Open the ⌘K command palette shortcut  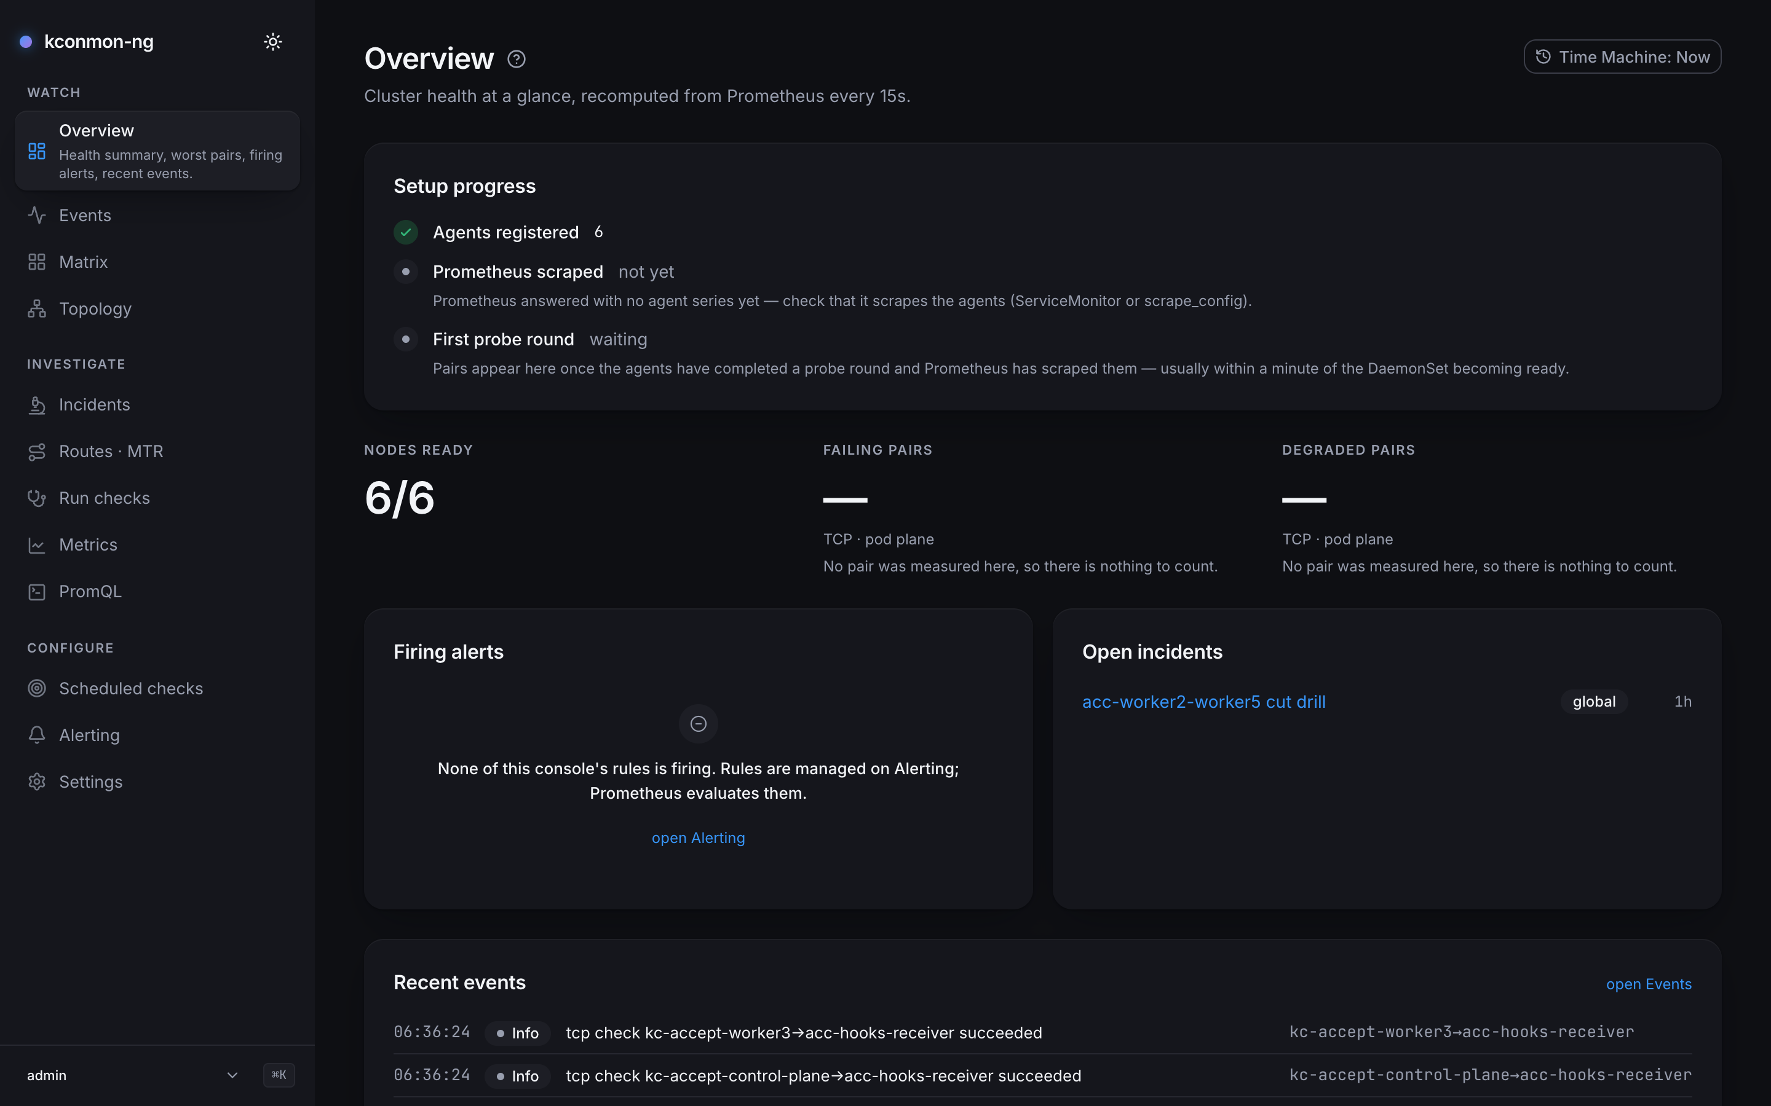pos(279,1075)
